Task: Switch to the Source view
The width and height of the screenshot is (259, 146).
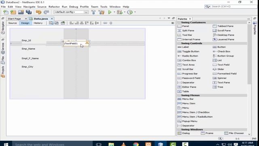Action: [13, 23]
